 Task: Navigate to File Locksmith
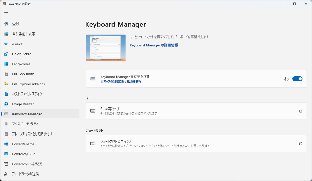(40, 74)
